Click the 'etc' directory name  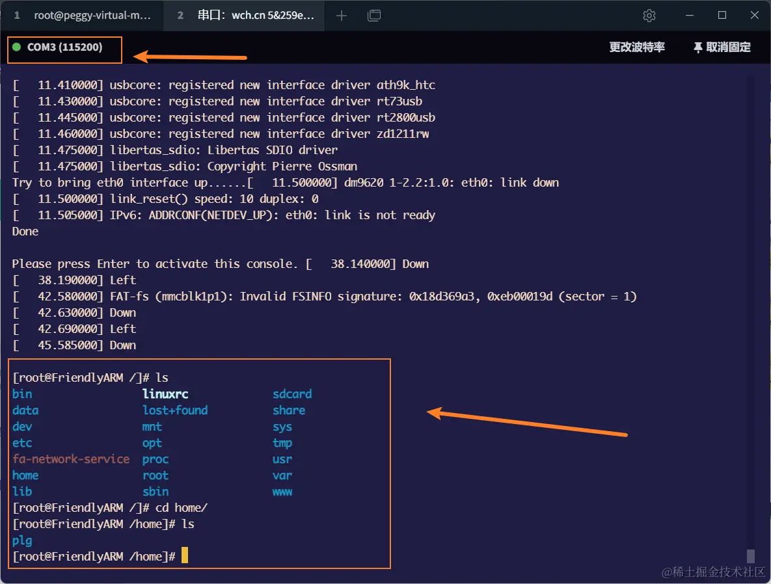pos(22,442)
